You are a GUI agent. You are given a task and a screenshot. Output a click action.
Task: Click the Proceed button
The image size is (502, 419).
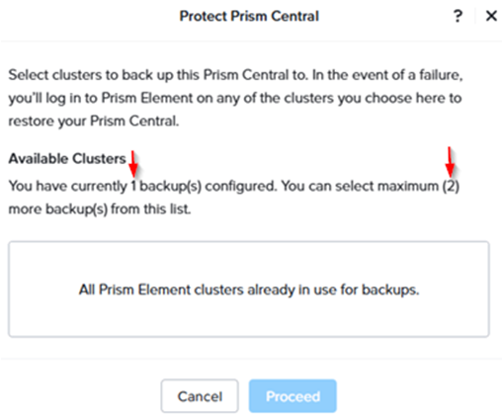click(293, 396)
